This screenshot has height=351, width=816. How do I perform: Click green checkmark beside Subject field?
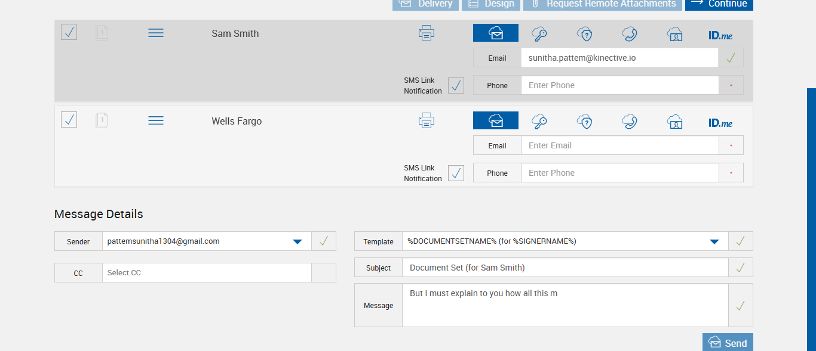pyautogui.click(x=741, y=268)
